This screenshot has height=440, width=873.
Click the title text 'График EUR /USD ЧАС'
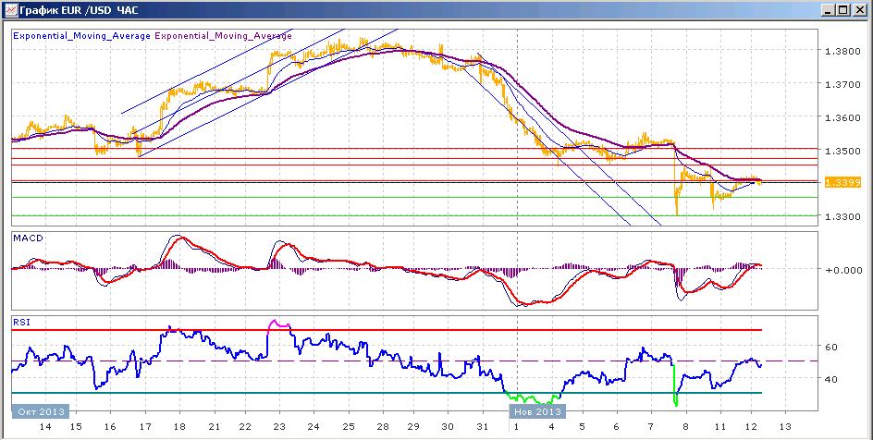(79, 10)
